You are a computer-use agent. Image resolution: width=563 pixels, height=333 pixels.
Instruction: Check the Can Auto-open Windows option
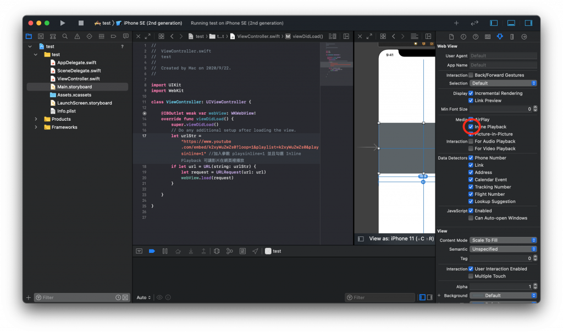tap(471, 218)
